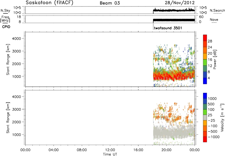Select the 08:00 time tick label
This screenshot has height=156, width=225.
(82, 150)
